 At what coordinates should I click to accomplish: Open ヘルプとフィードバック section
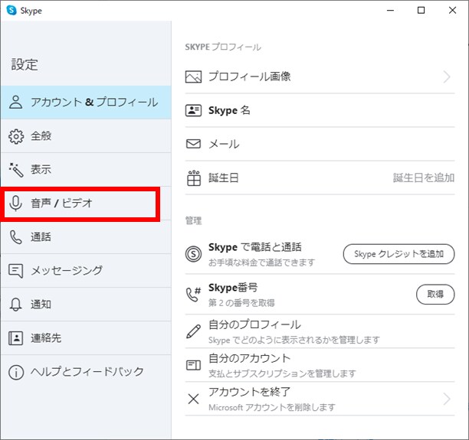(x=86, y=372)
